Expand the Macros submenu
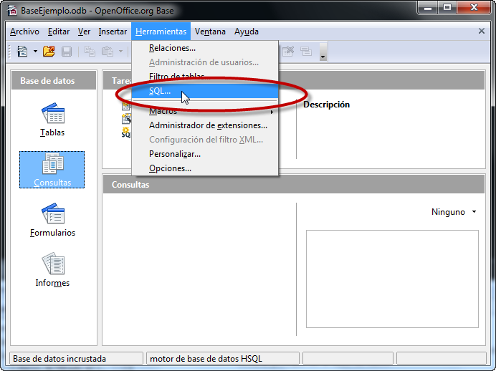 click(x=205, y=111)
